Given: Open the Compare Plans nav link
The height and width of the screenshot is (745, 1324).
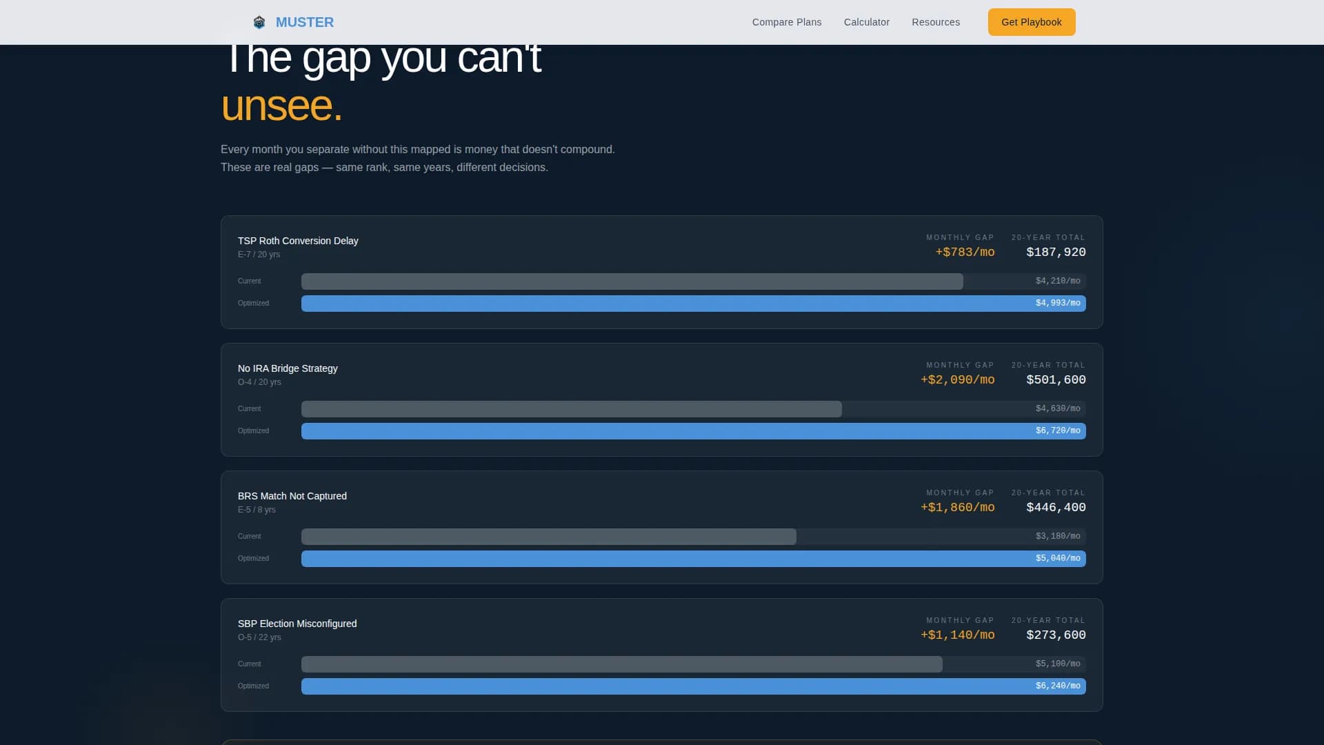Looking at the screenshot, I should tap(787, 22).
